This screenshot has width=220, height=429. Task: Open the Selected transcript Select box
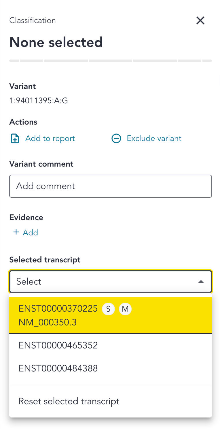[x=111, y=281]
